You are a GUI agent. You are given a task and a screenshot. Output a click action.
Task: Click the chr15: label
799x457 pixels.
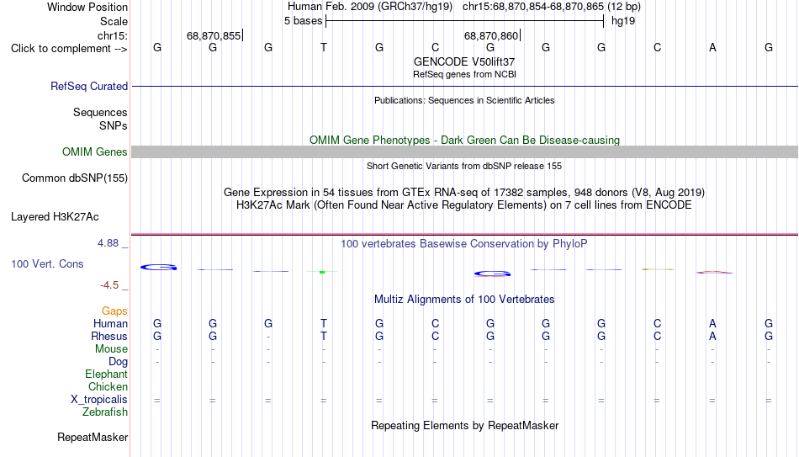(x=113, y=35)
